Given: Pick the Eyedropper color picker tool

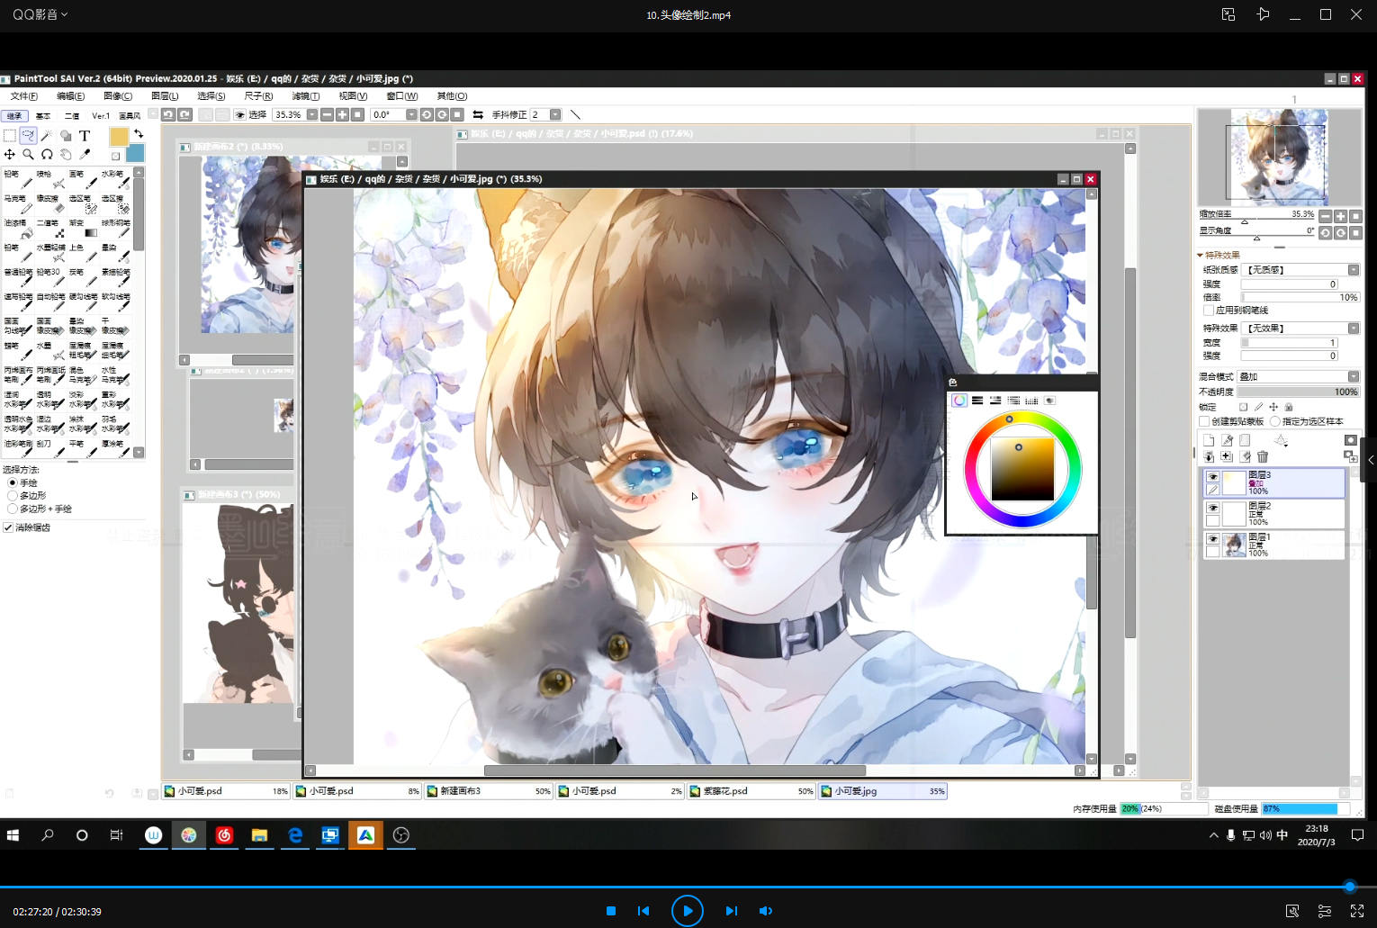Looking at the screenshot, I should 85,154.
